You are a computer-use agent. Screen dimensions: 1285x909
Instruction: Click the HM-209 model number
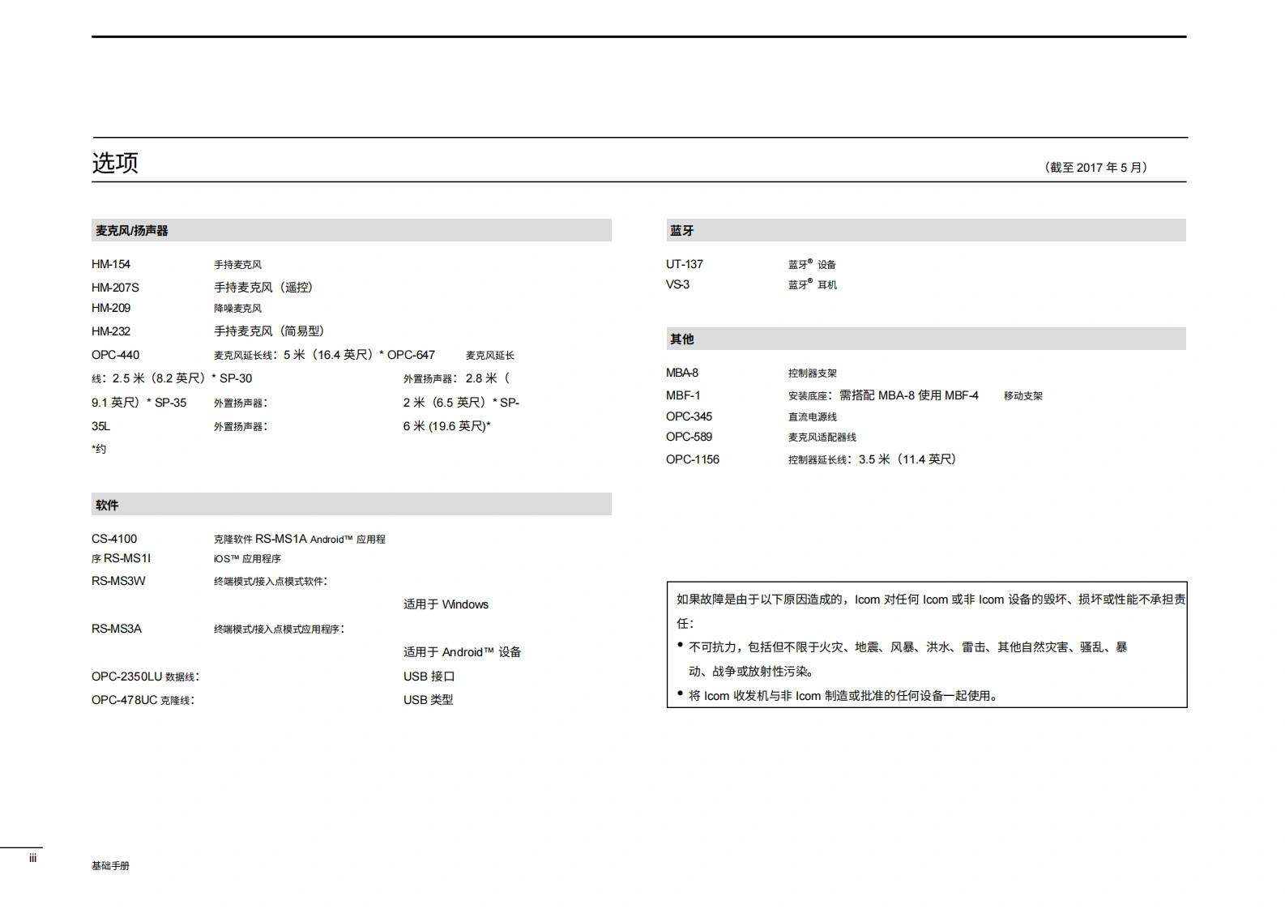tap(111, 308)
